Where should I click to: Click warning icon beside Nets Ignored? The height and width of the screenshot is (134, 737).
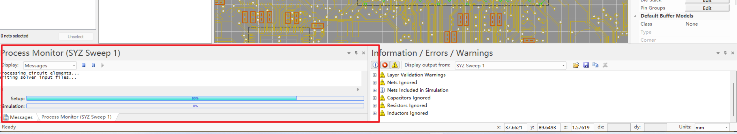382,82
